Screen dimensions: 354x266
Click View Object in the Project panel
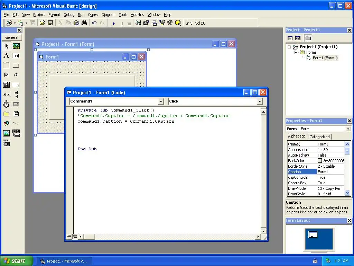tap(298, 38)
